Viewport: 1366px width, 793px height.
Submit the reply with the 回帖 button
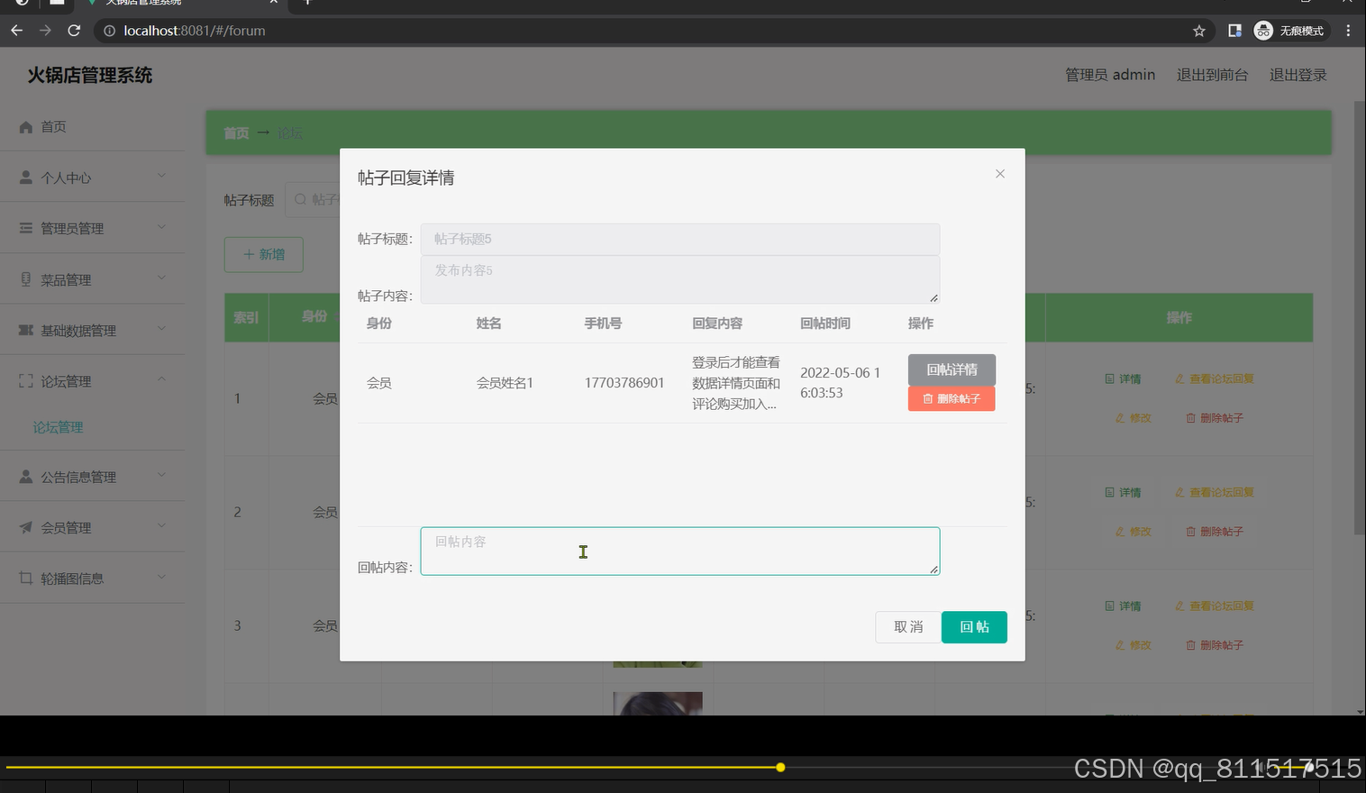pyautogui.click(x=974, y=626)
